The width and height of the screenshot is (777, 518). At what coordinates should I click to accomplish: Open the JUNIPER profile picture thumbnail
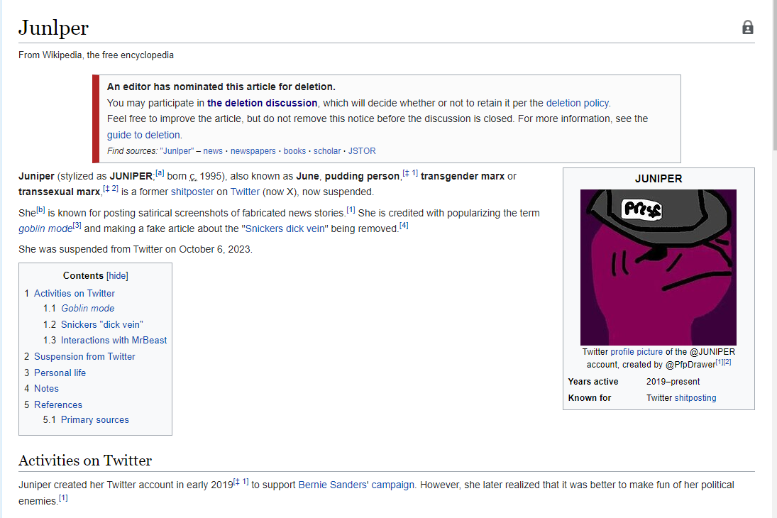pos(658,268)
